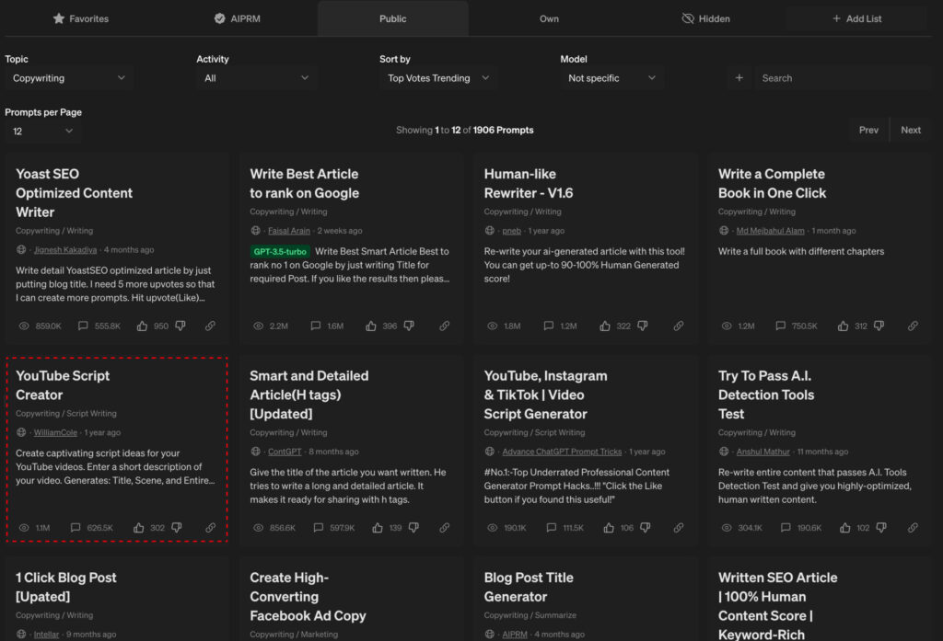Open author link Md Mejbahul Alam

(x=770, y=231)
